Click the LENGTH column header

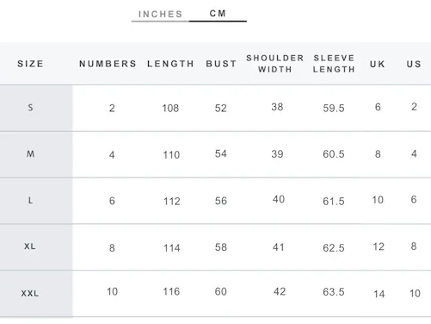click(x=170, y=64)
